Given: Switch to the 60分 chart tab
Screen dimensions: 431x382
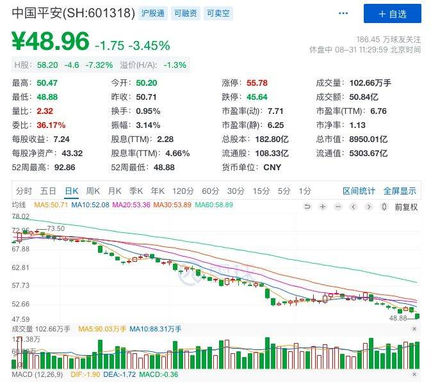Looking at the screenshot, I should click(211, 191).
